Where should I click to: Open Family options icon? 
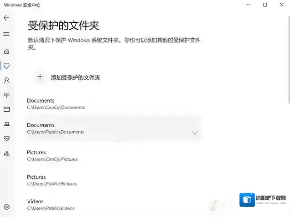[x=7, y=154]
